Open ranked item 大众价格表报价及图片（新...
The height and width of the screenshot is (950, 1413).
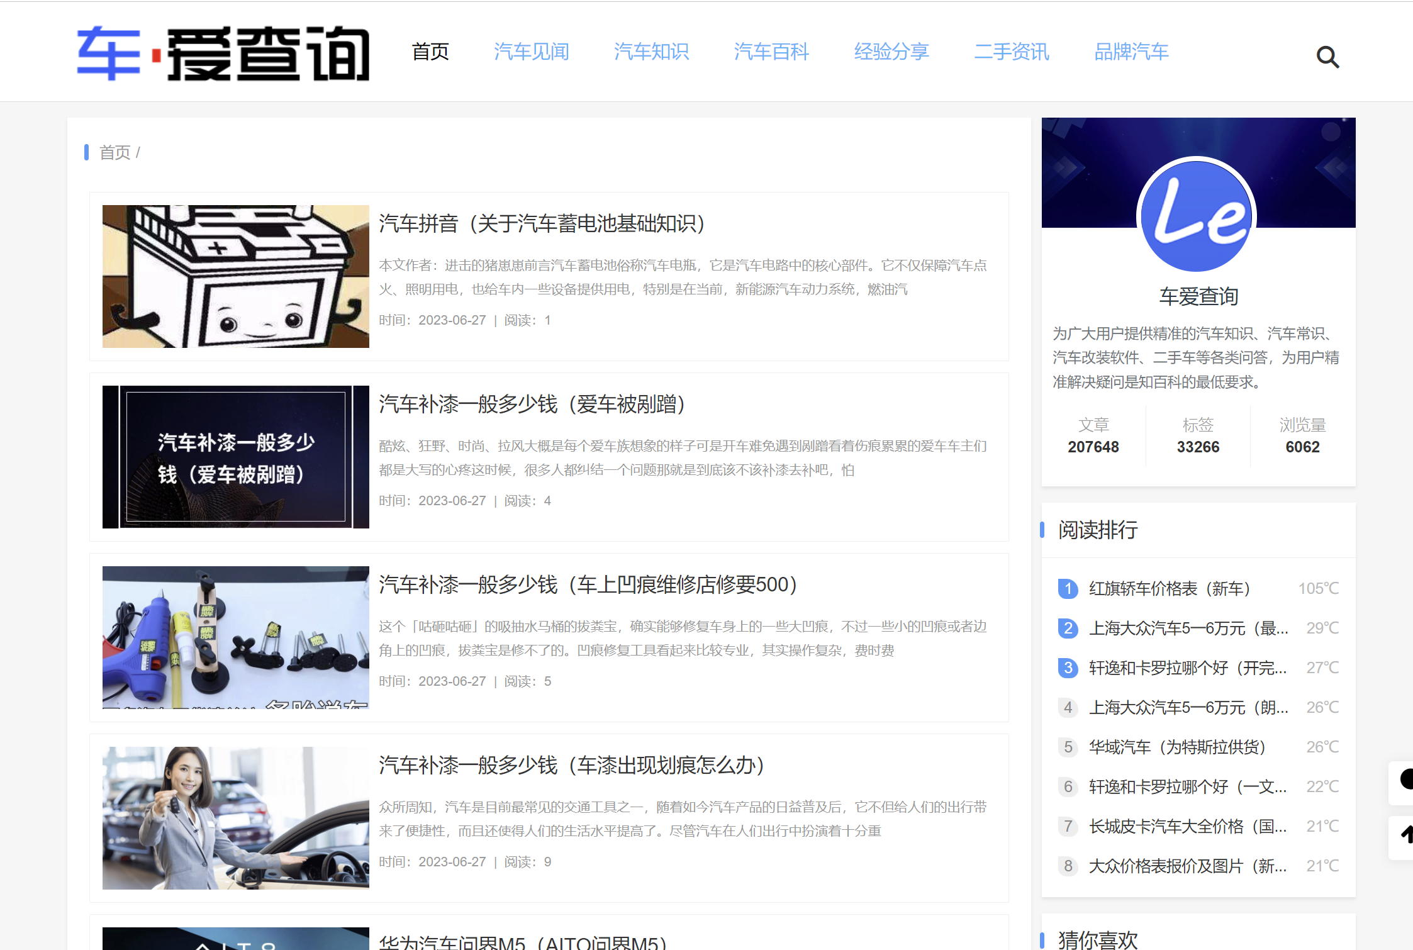point(1188,866)
